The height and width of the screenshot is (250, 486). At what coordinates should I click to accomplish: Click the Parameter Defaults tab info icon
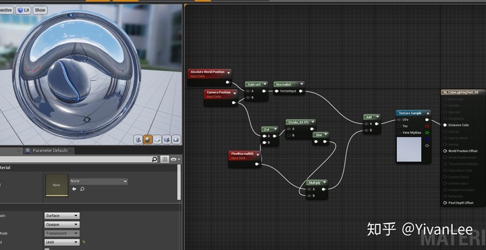coord(28,151)
